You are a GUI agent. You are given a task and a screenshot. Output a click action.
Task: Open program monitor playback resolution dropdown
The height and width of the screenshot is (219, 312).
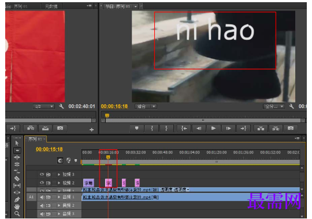[x=274, y=107]
